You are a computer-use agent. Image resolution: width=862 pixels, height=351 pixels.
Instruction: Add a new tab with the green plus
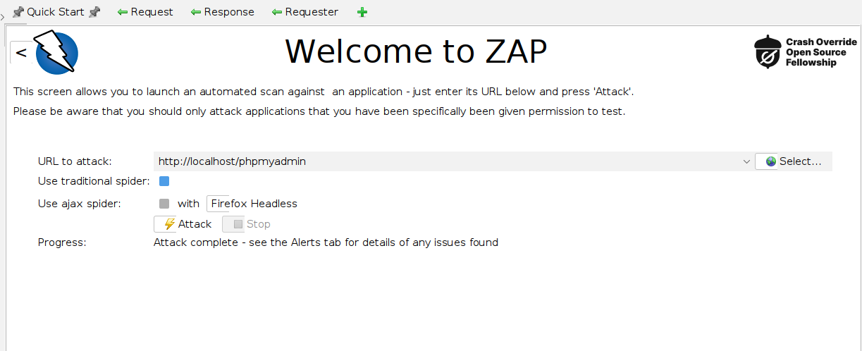[x=362, y=12]
